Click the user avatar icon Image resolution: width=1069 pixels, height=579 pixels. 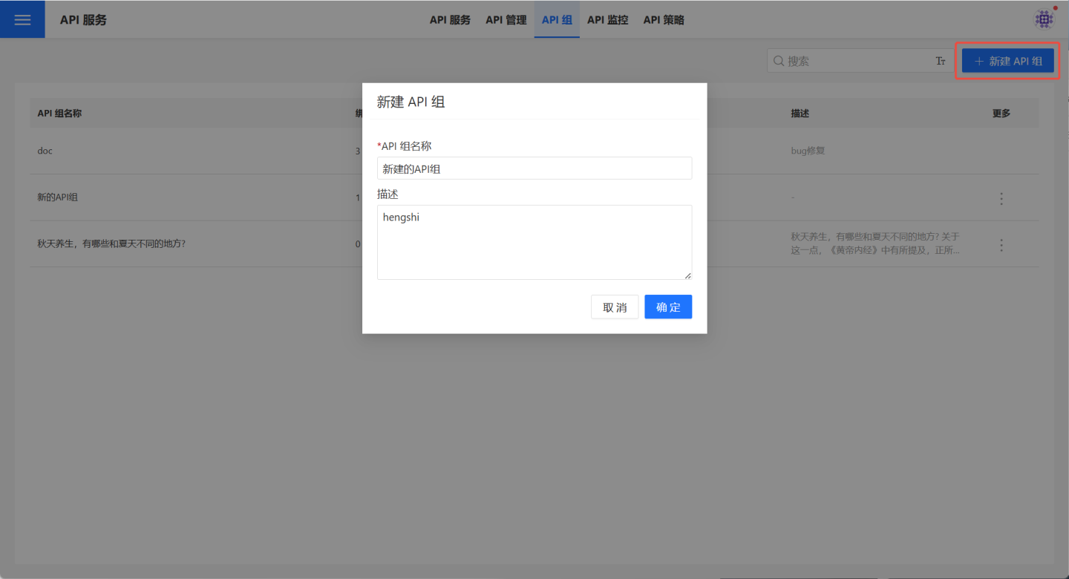[x=1044, y=19]
